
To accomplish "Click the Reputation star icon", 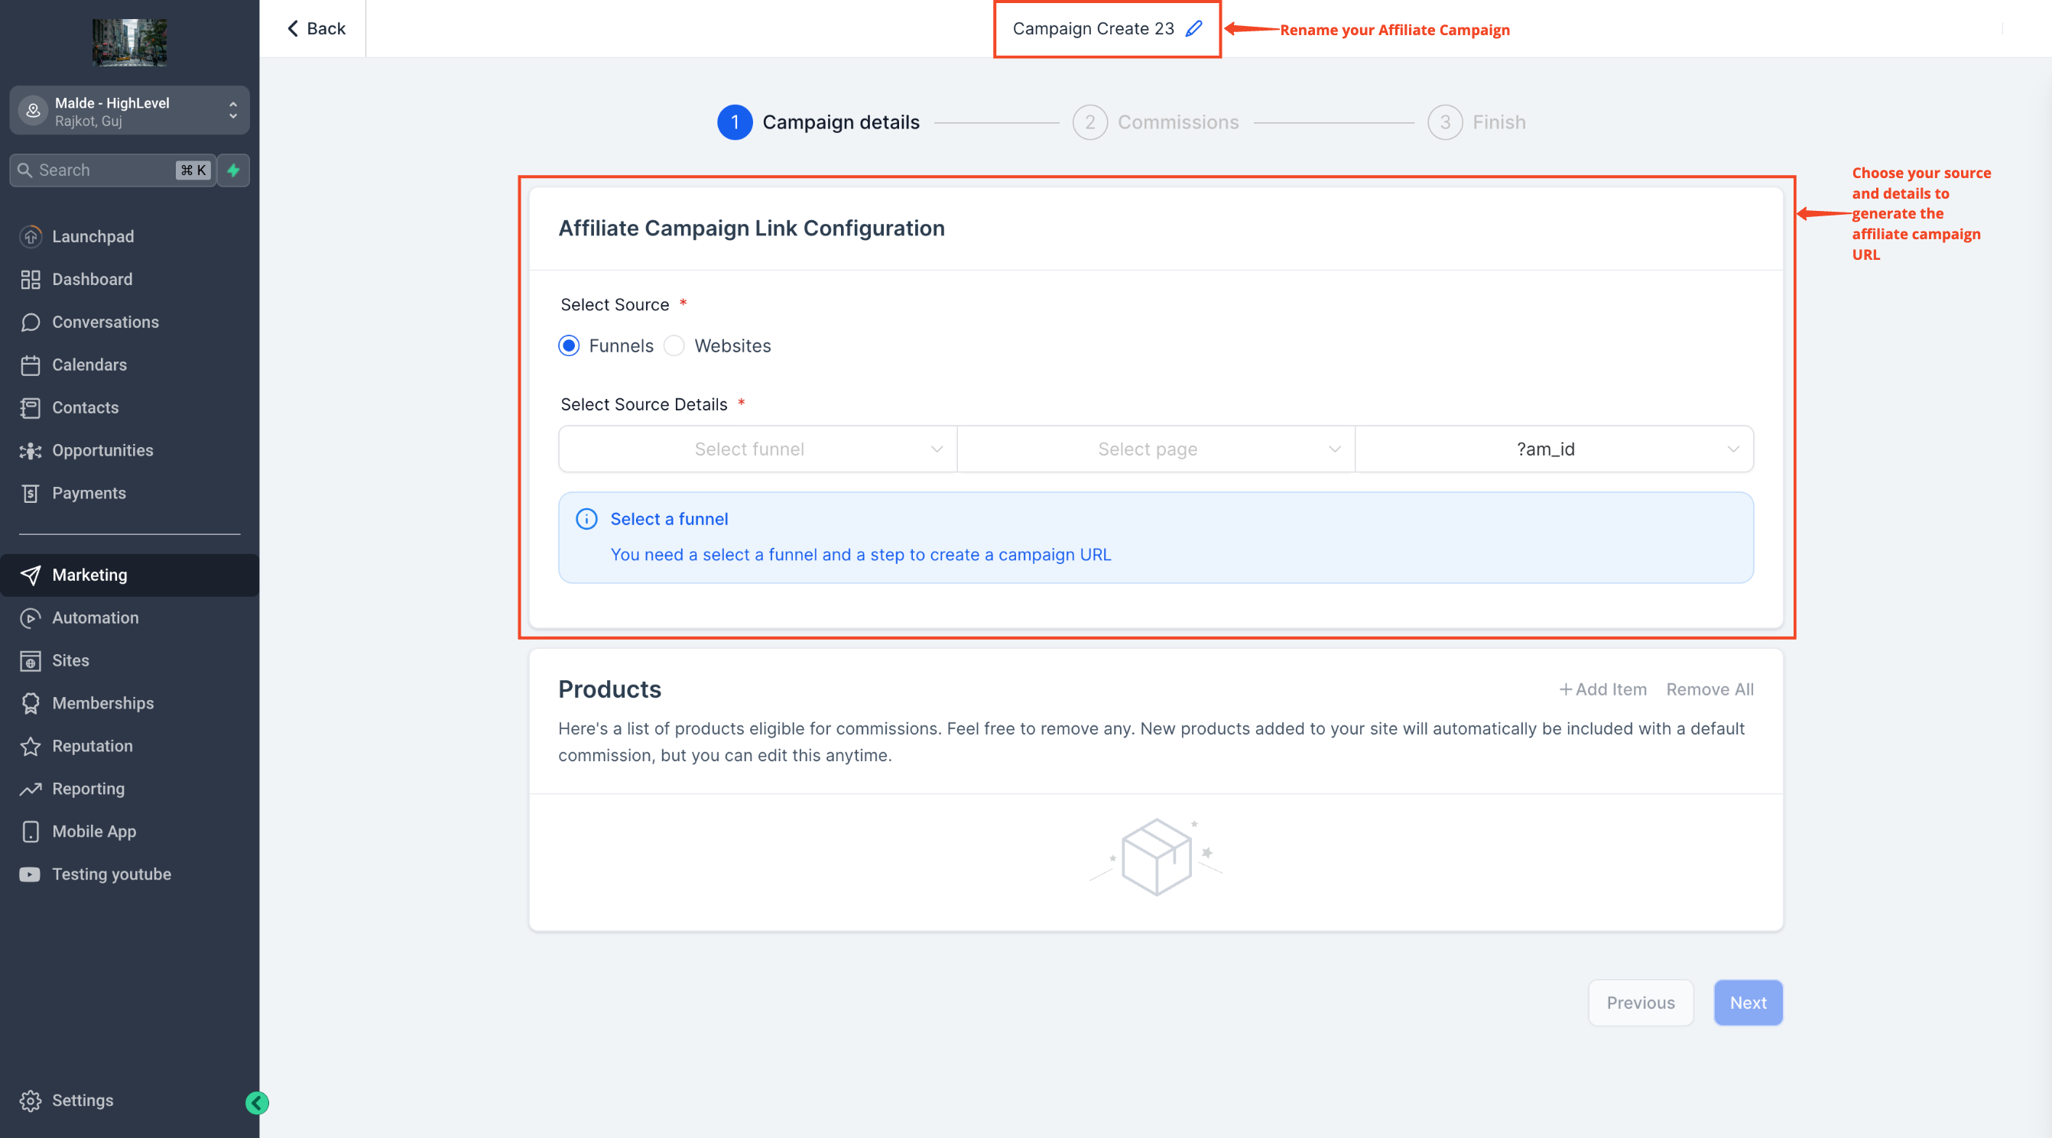I will tap(31, 746).
